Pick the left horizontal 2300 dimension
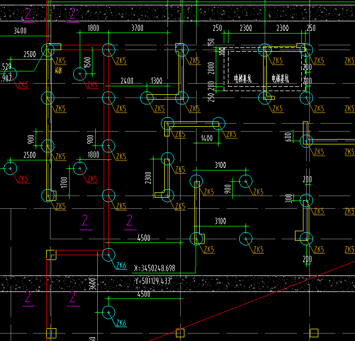Screen dimensions: 355x341 click(246, 28)
